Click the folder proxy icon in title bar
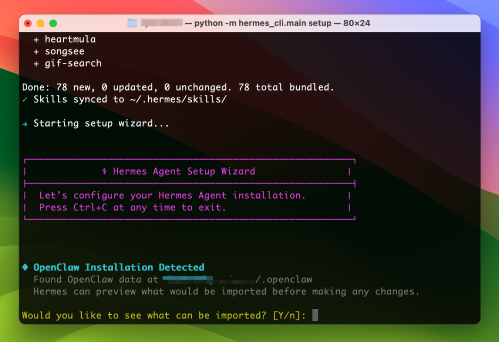This screenshot has height=342, width=499. tap(132, 23)
